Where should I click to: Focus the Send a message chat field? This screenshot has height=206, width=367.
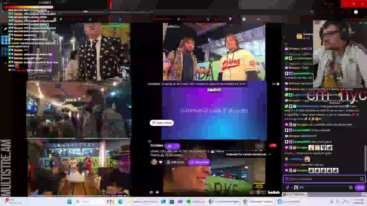tap(324, 179)
